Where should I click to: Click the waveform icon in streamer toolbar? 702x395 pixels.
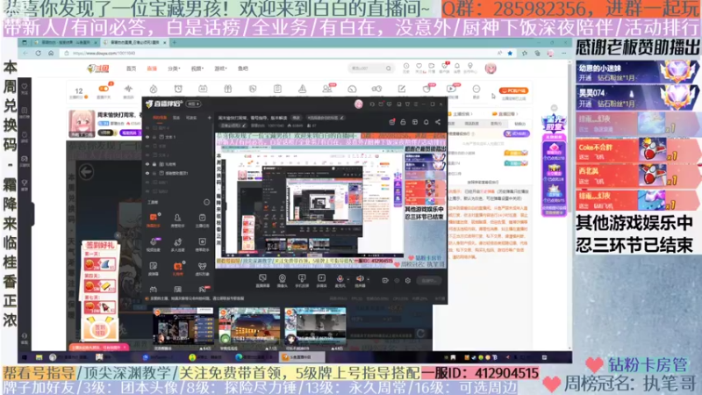[128, 89]
